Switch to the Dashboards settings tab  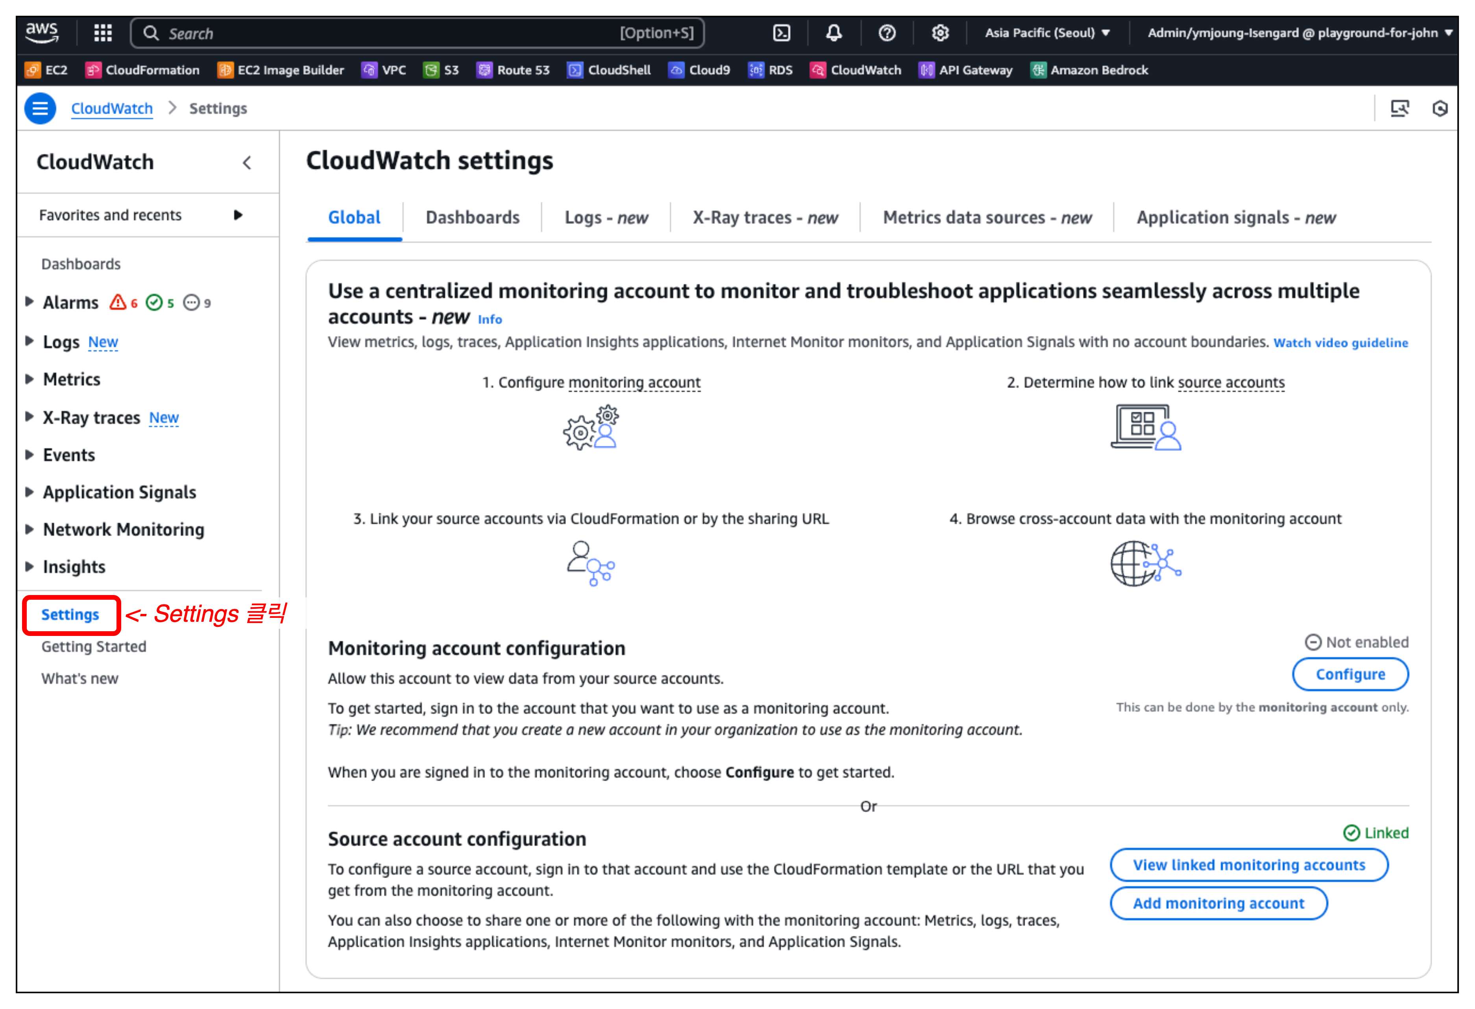(x=472, y=218)
